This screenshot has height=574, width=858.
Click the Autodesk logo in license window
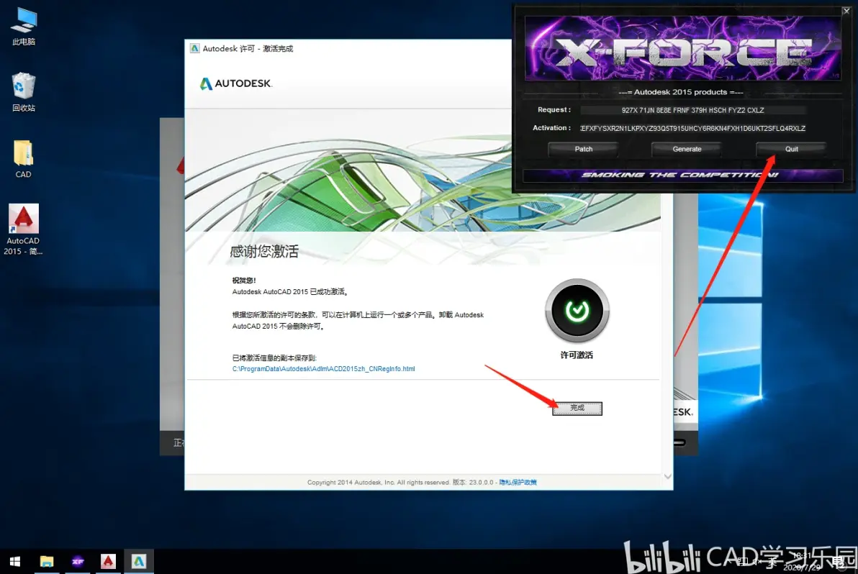tap(236, 83)
